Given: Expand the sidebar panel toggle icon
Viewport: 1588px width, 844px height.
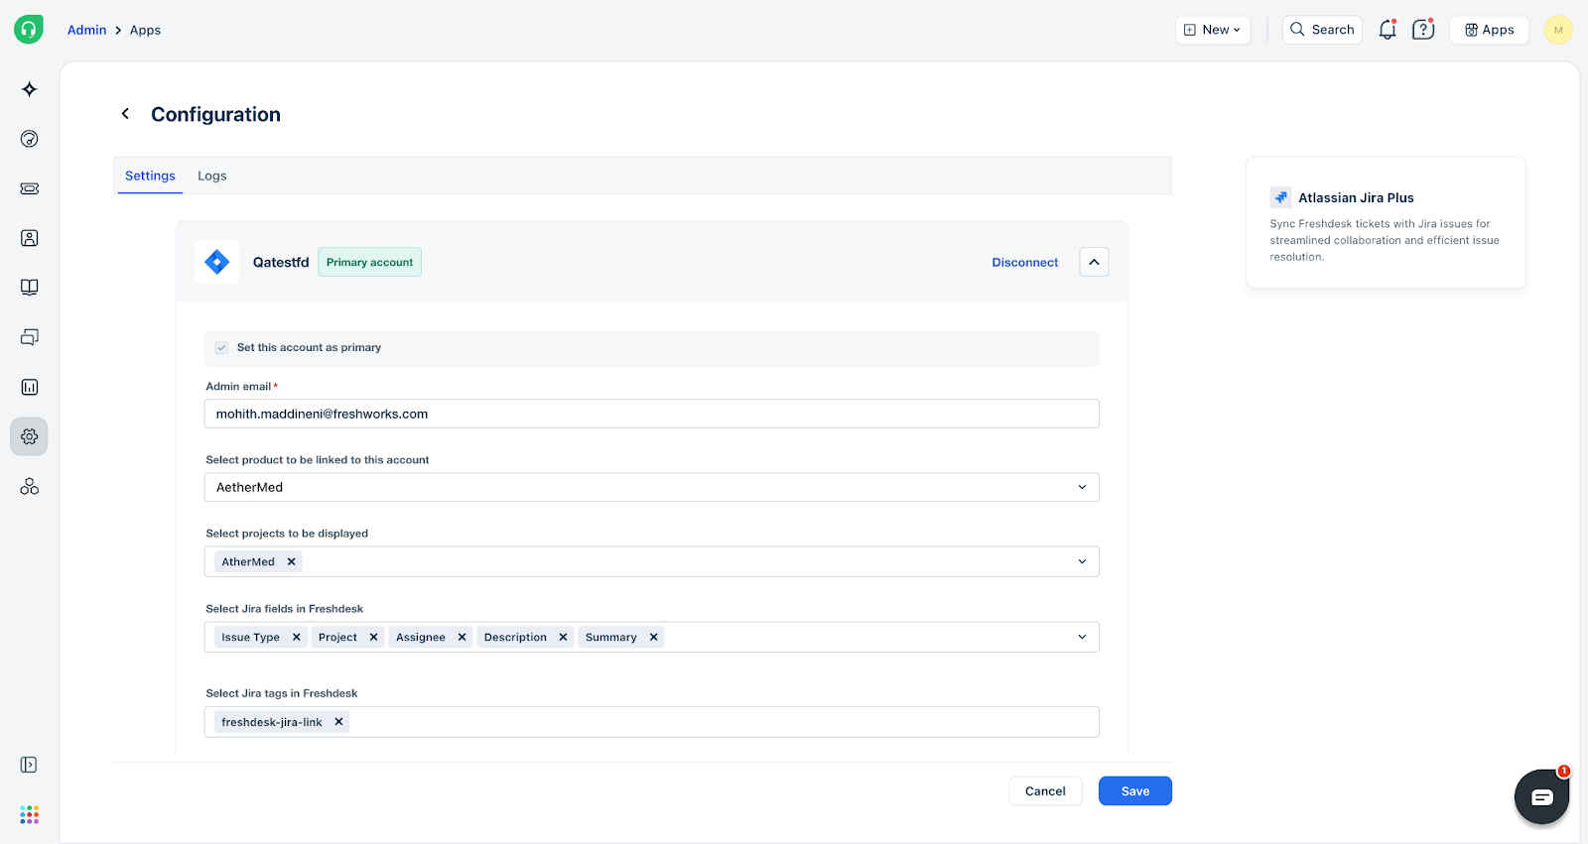Looking at the screenshot, I should 29,765.
